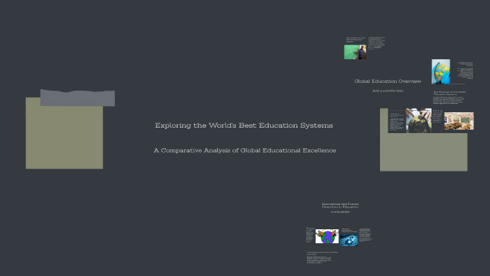The width and height of the screenshot is (490, 276).
Task: Select "Key Features of Successful Education Systems" heading
Action: pos(450,93)
